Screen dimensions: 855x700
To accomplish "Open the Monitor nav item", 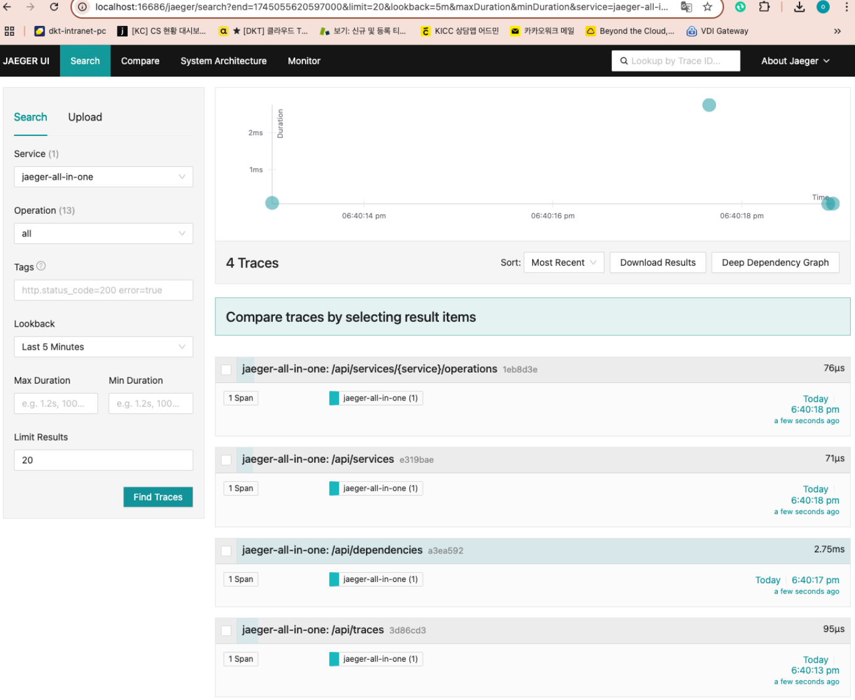I will [304, 61].
